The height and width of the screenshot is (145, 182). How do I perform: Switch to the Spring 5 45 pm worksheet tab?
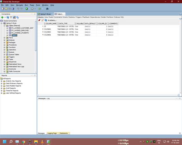[x=46, y=14]
